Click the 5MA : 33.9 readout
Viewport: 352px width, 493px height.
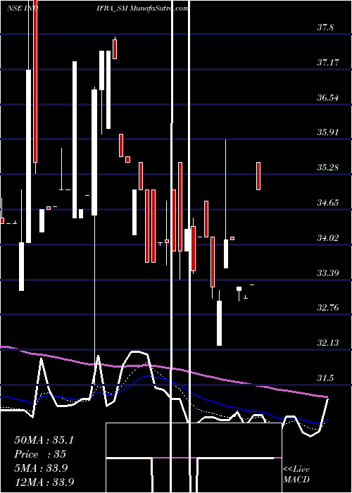coord(41,468)
